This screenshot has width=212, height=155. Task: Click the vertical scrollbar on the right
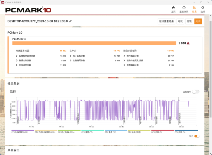pos(210,69)
